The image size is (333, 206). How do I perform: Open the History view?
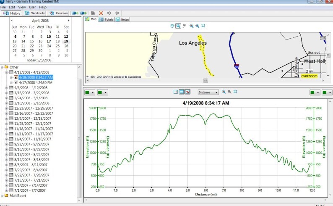coord(12,13)
